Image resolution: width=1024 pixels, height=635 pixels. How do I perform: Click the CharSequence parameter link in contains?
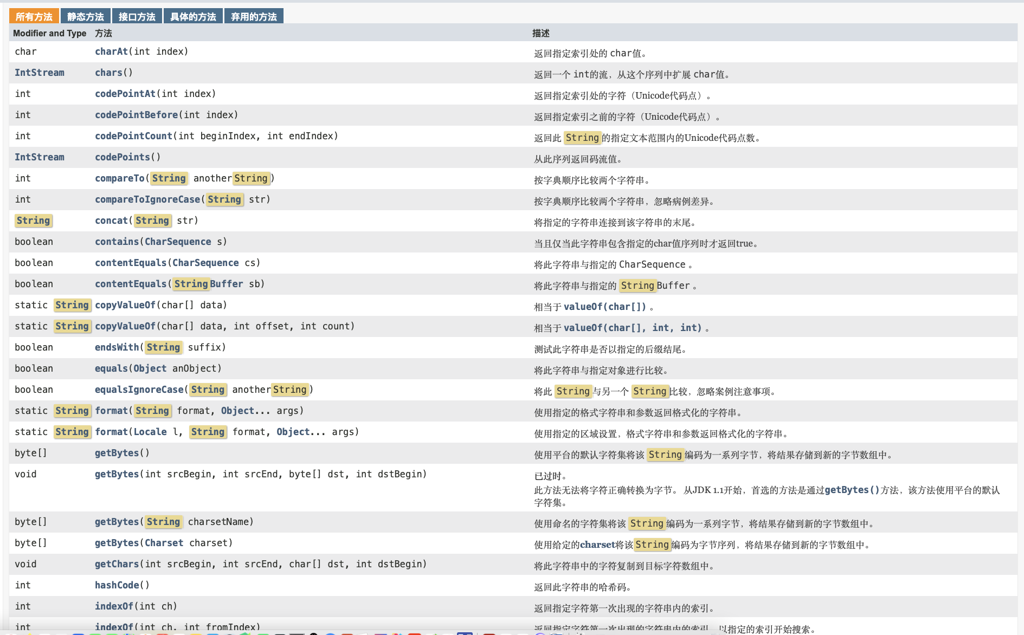pyautogui.click(x=178, y=242)
